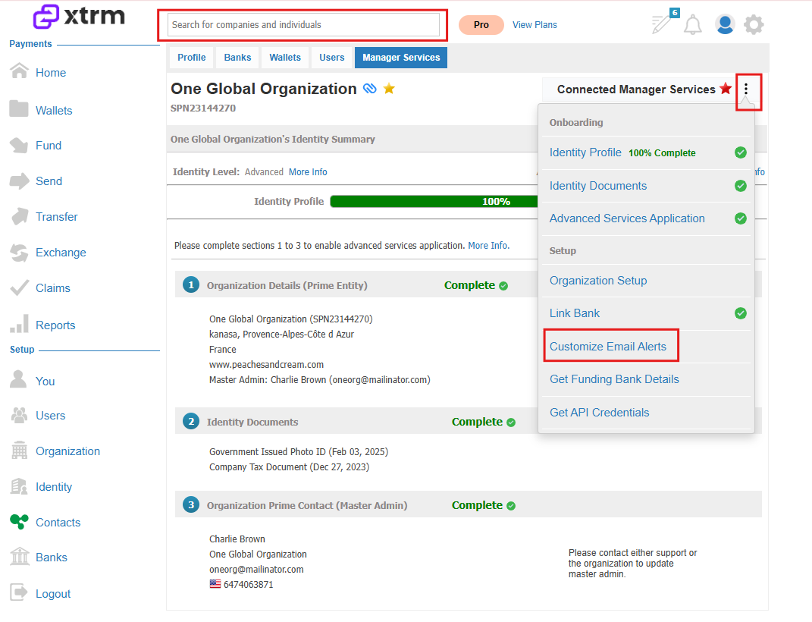Open the View Plans link
Screen dimensions: 812x622
click(x=535, y=25)
